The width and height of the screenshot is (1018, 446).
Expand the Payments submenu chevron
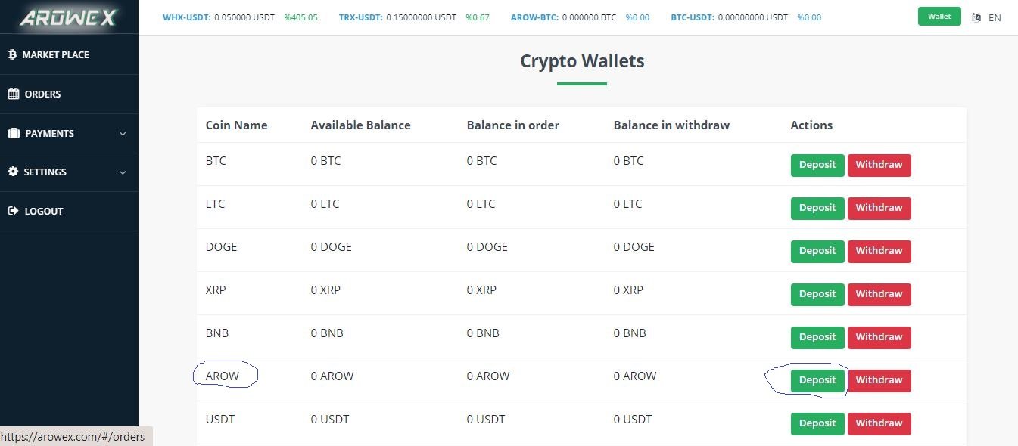pos(123,134)
